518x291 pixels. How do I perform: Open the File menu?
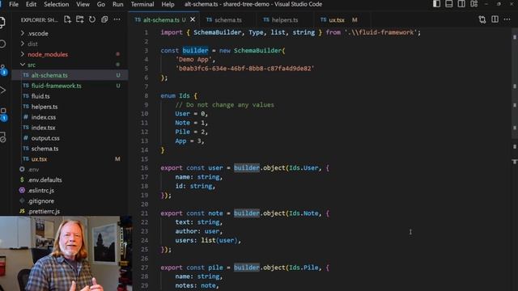click(x=14, y=4)
